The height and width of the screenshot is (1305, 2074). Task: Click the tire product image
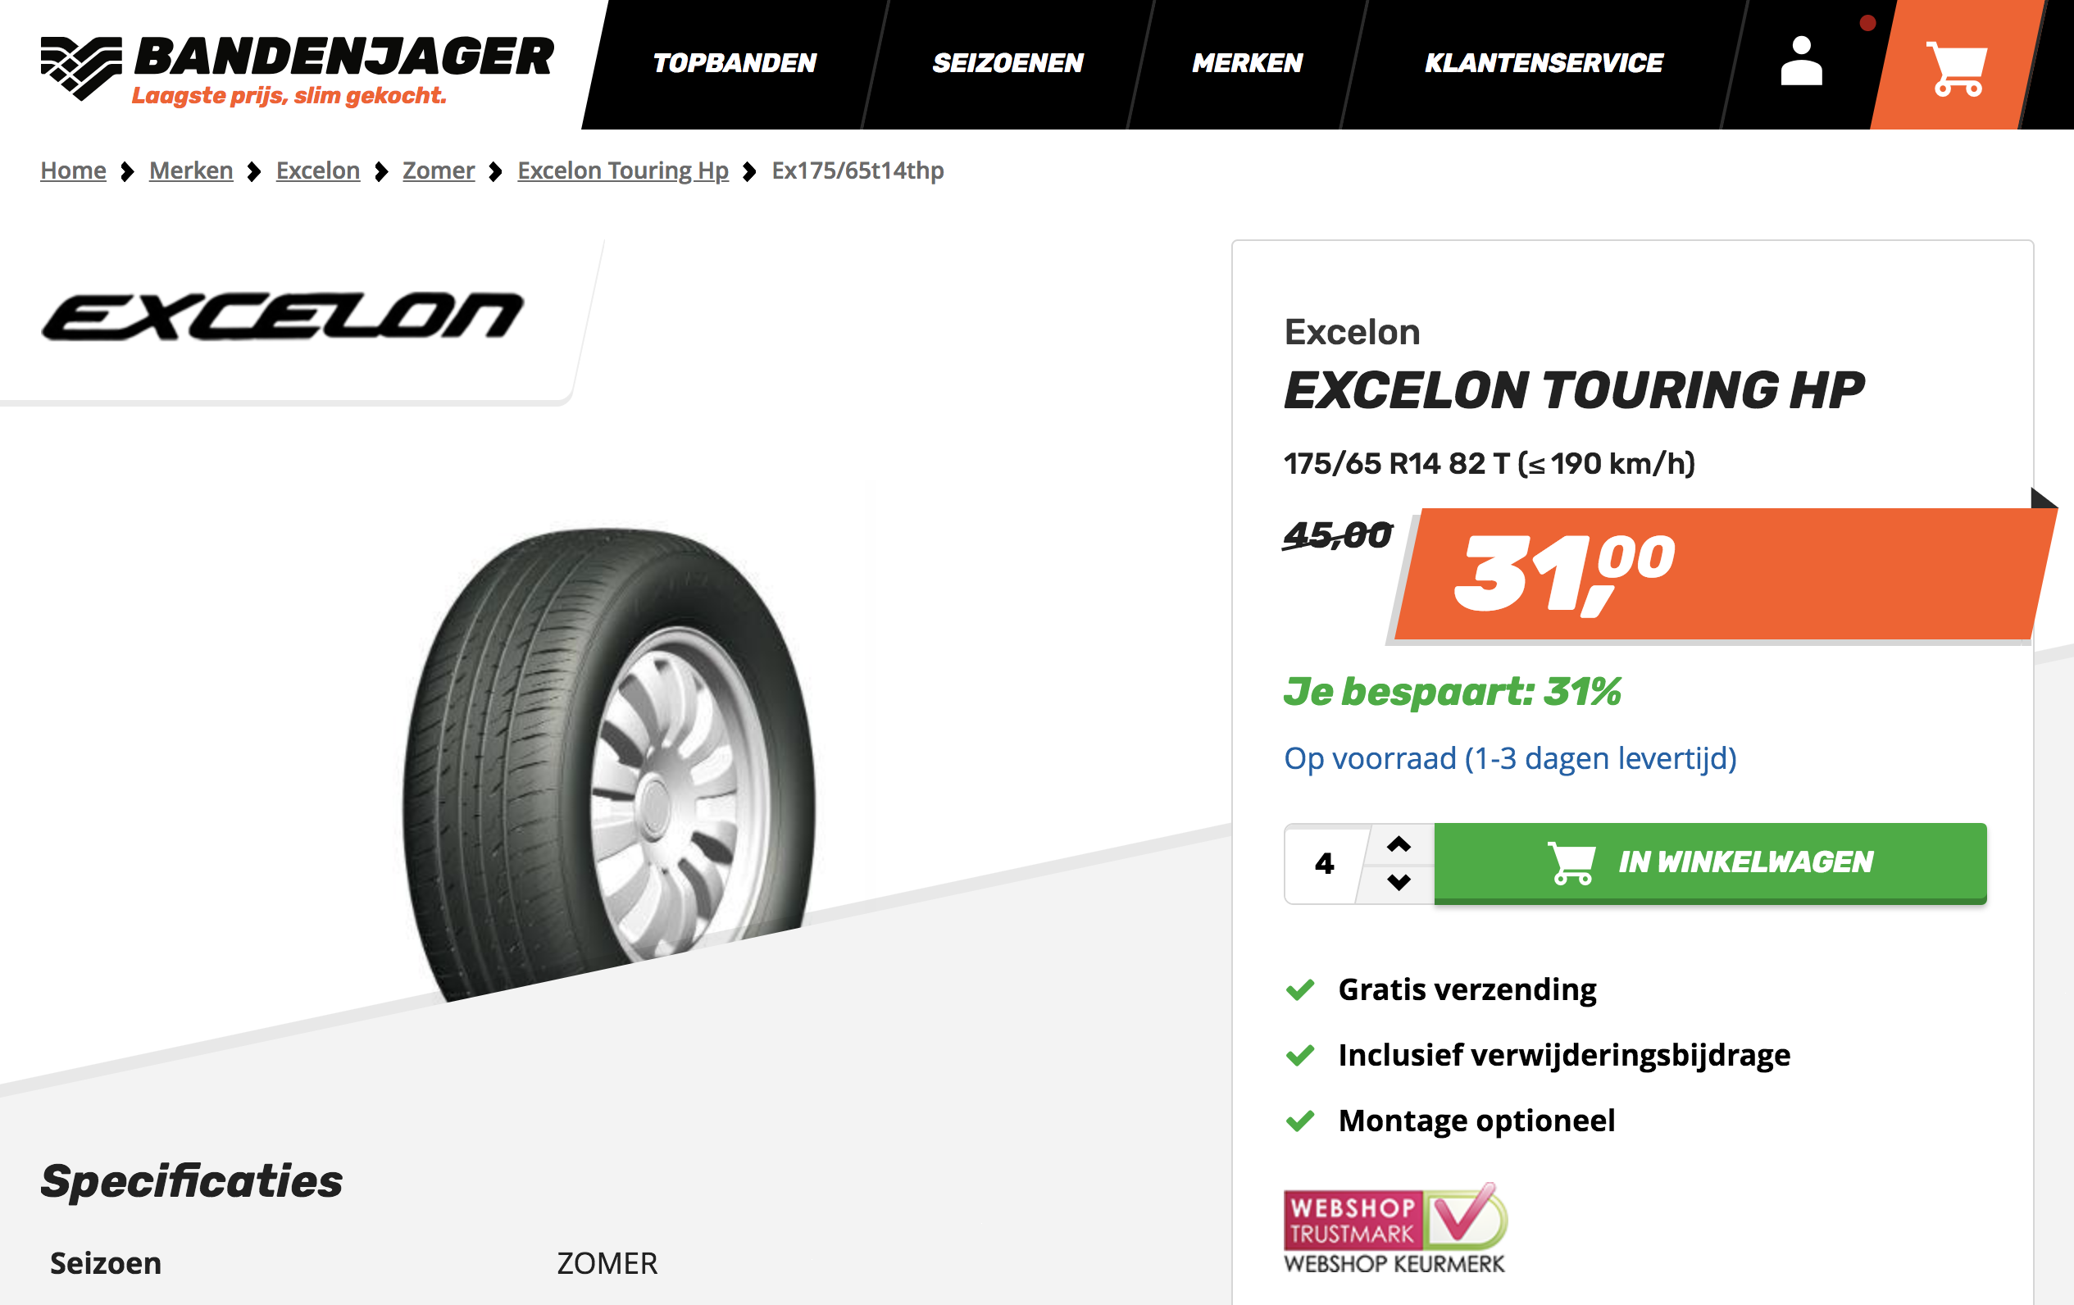pos(610,763)
